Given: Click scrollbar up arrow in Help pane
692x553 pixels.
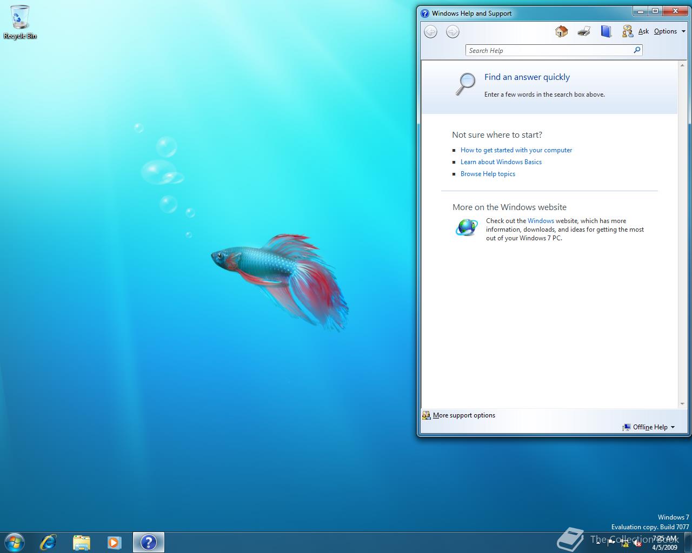Looking at the screenshot, I should pyautogui.click(x=682, y=65).
